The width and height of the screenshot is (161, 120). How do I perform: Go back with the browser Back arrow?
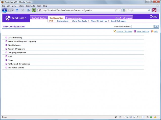click(5, 10)
